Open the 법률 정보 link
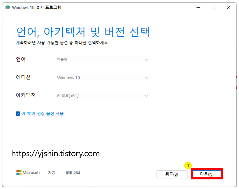 tap(73, 173)
